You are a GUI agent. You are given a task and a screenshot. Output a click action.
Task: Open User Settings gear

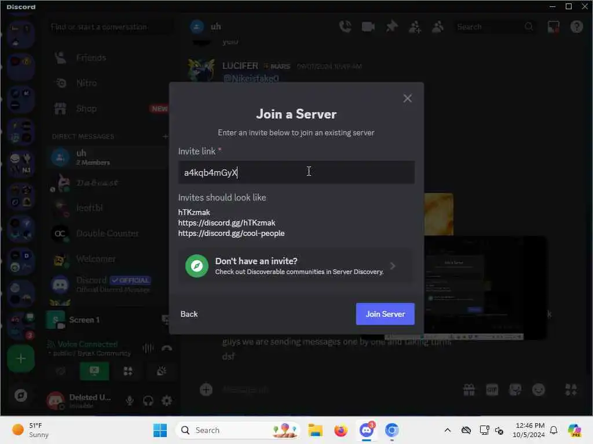click(x=166, y=401)
